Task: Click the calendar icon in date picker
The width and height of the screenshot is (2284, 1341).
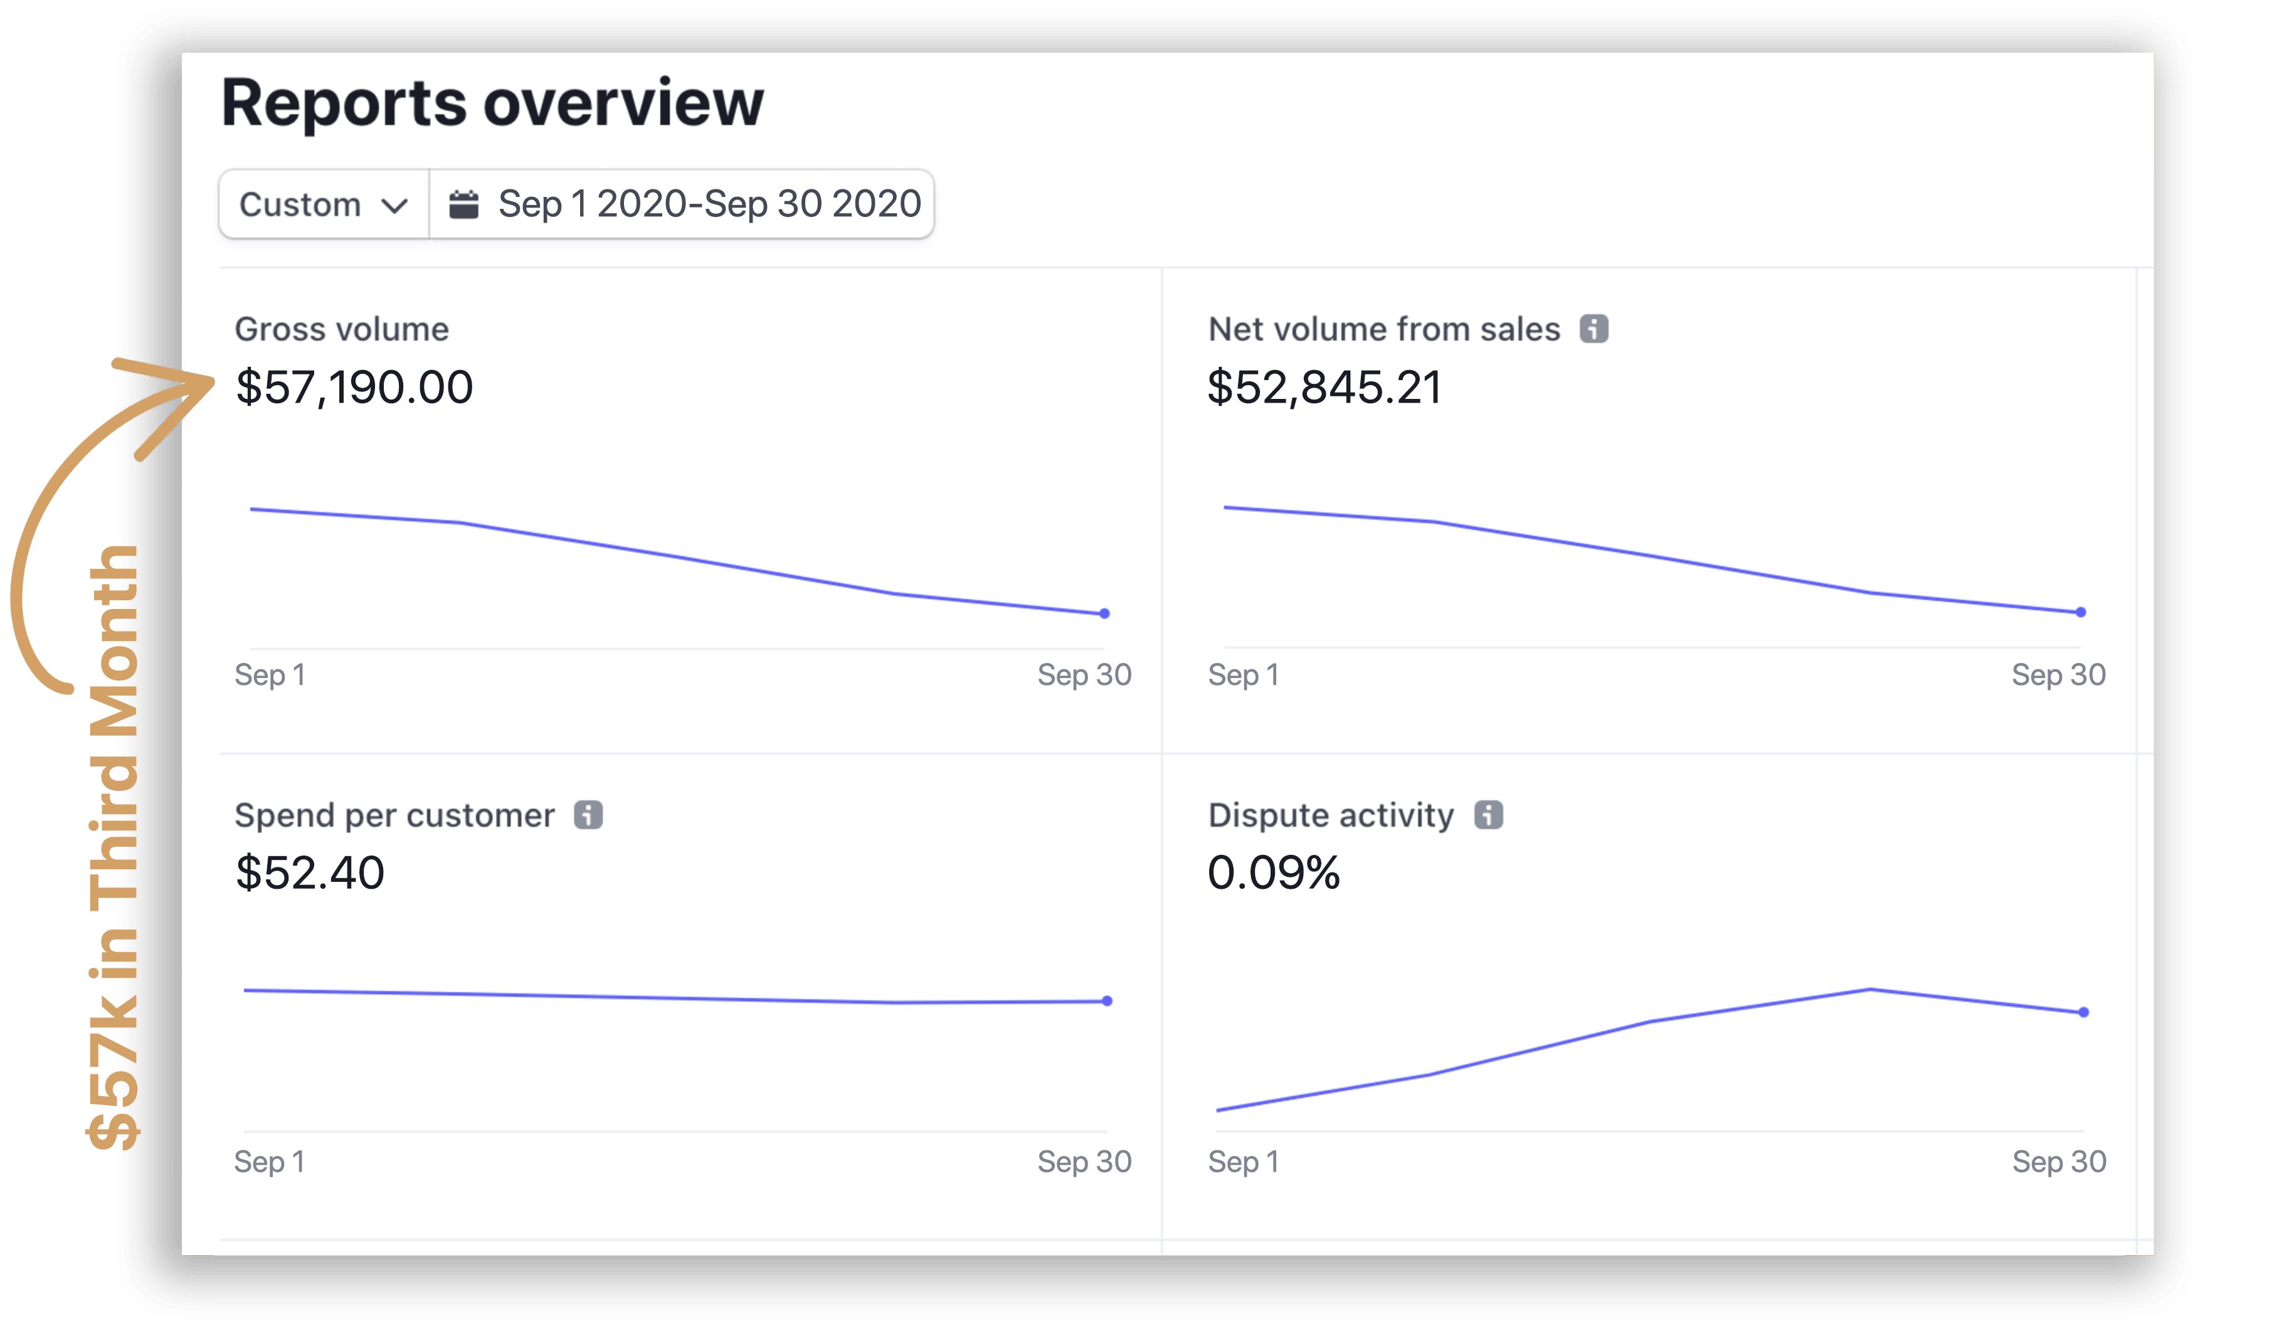Action: click(464, 204)
